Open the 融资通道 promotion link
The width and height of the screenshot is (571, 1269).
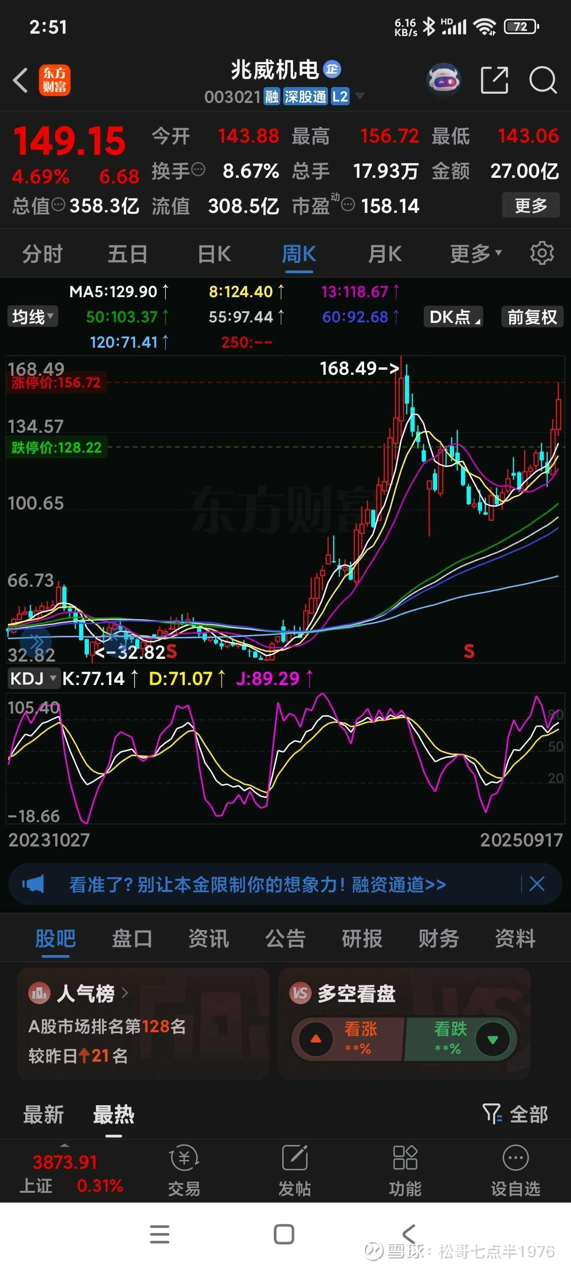pyautogui.click(x=257, y=884)
